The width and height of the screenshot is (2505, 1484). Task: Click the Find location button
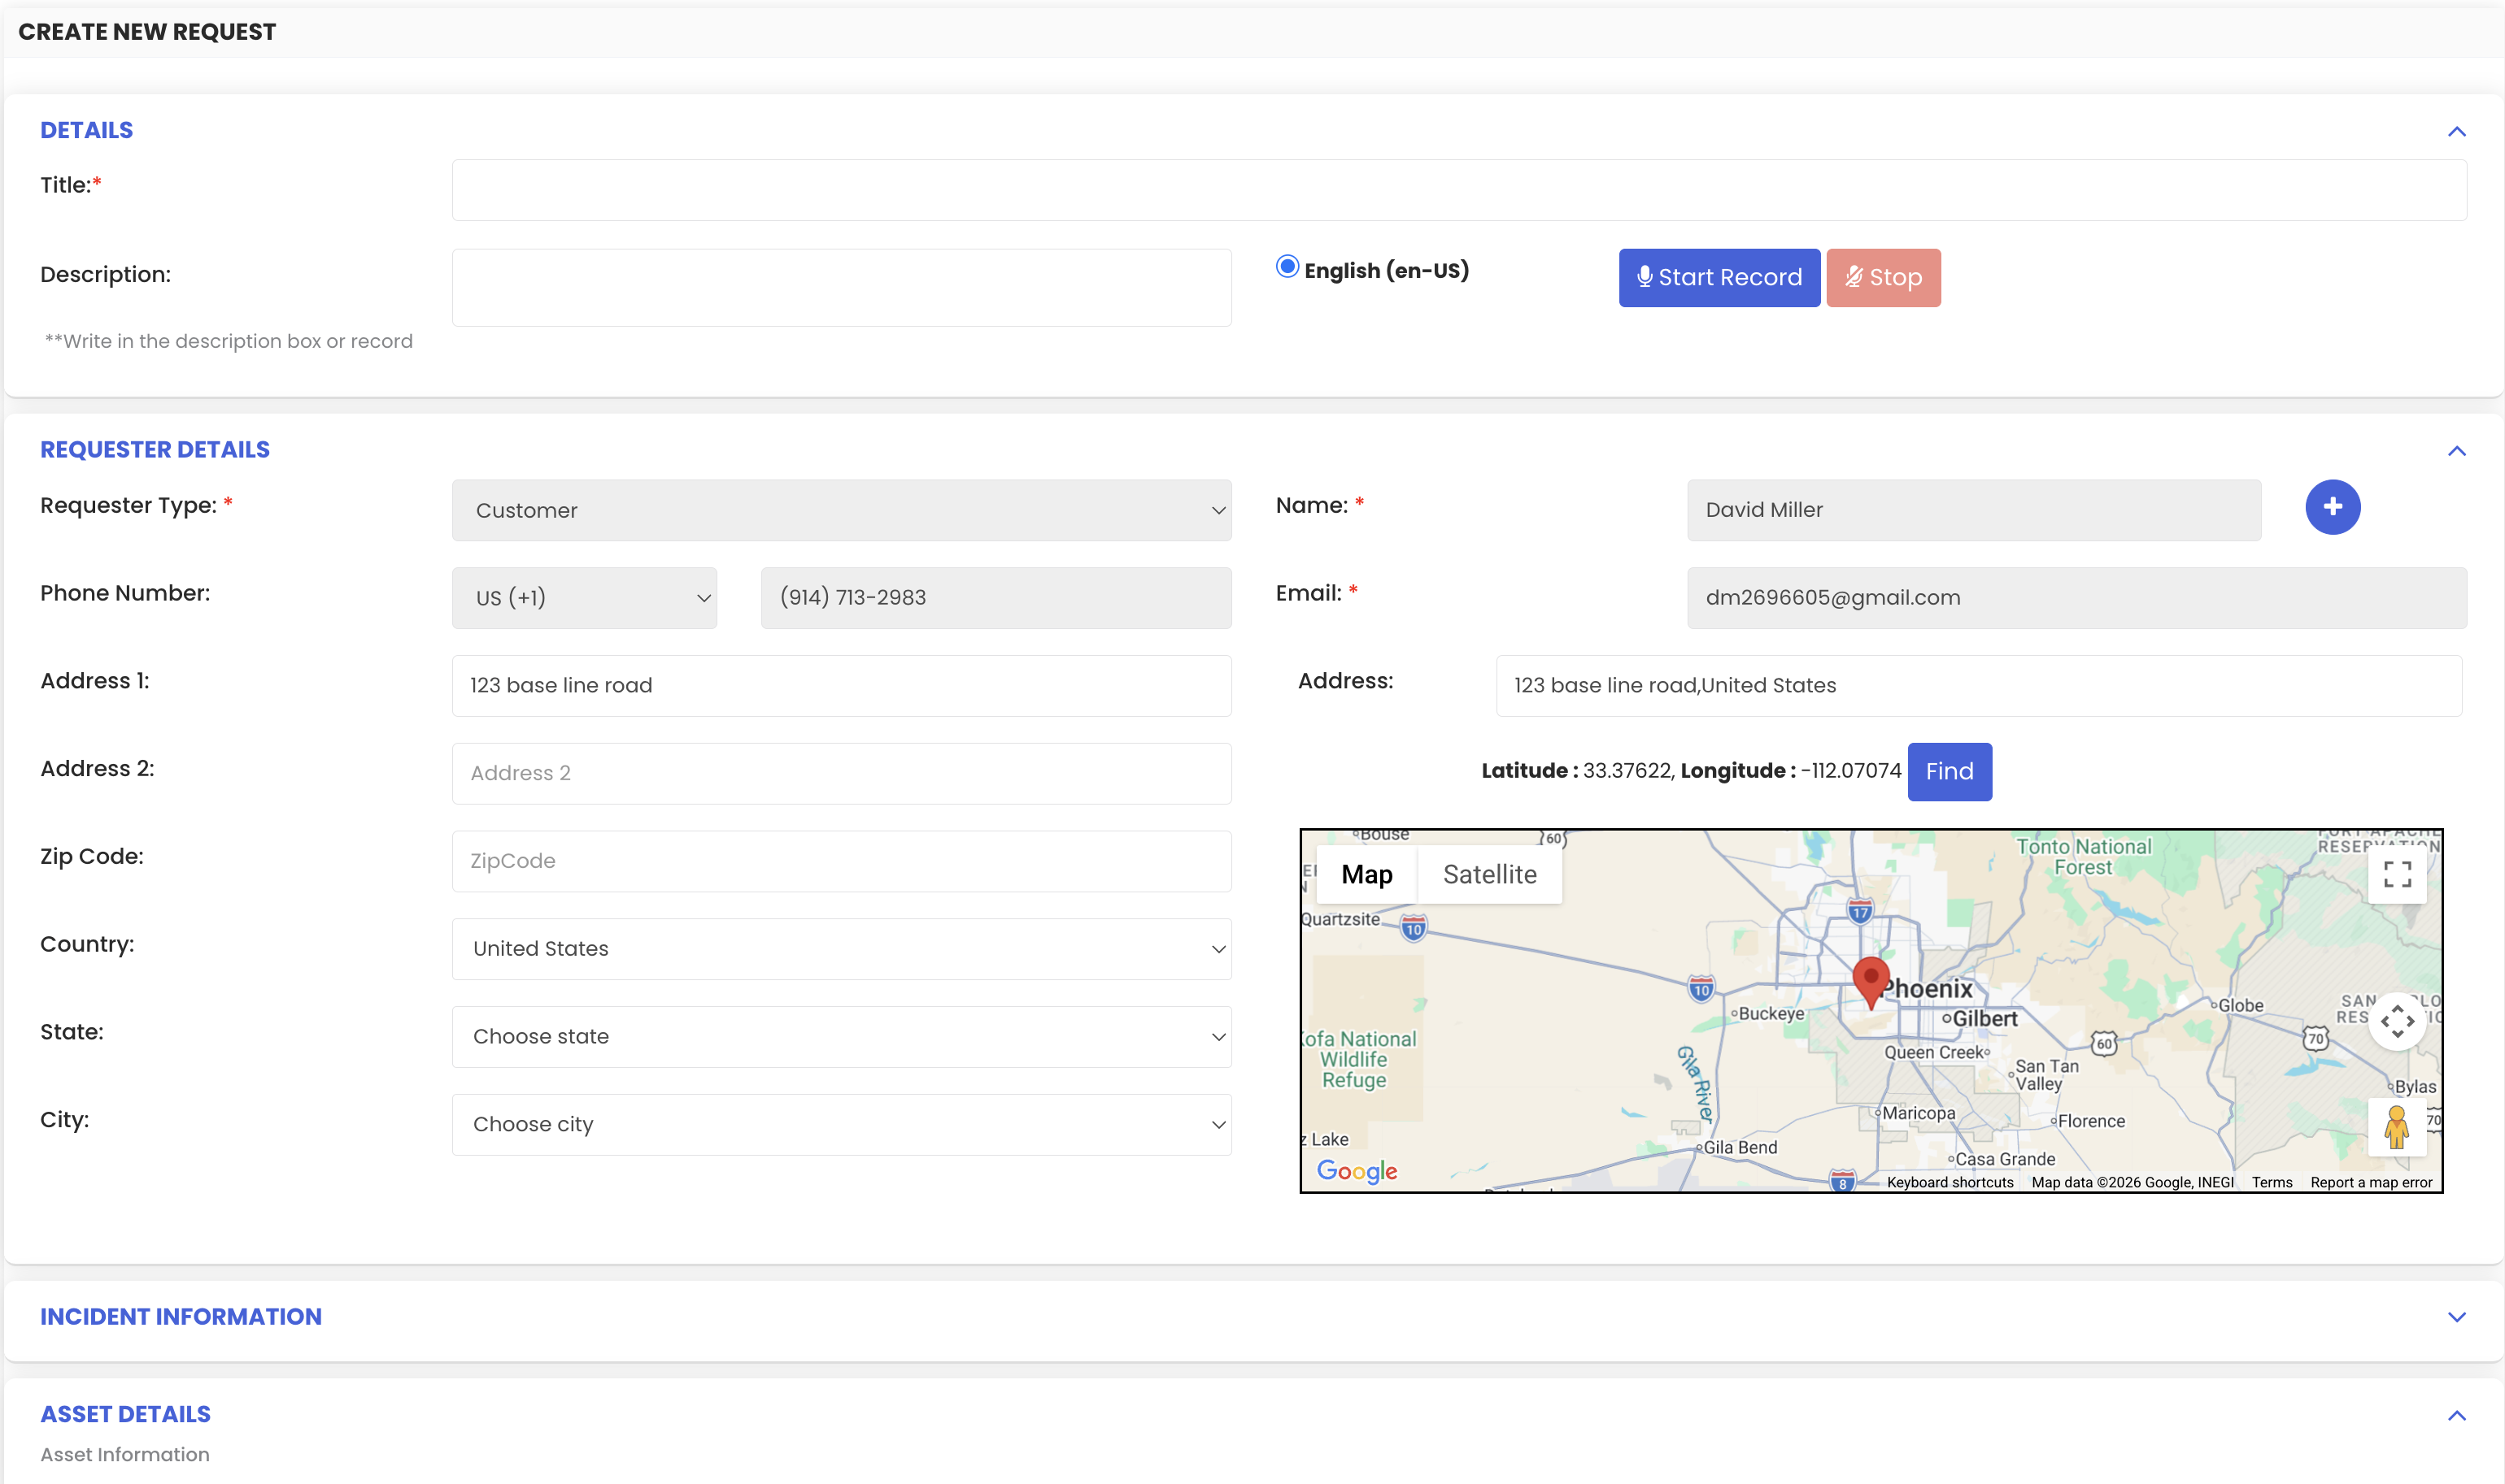(x=1949, y=771)
